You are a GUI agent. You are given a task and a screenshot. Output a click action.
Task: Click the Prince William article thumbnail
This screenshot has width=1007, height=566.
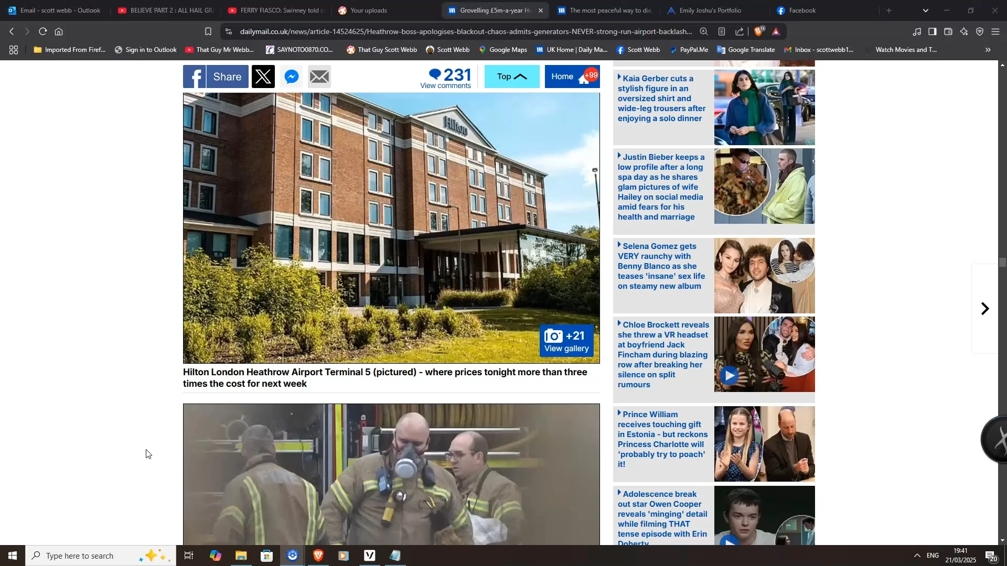coord(765,444)
